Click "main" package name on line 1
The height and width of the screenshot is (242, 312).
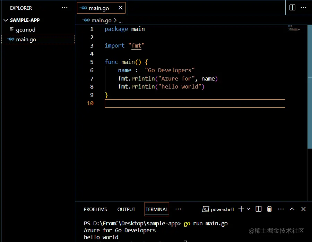[x=138, y=29]
